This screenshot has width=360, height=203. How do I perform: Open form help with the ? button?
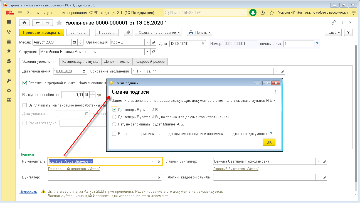(349, 32)
